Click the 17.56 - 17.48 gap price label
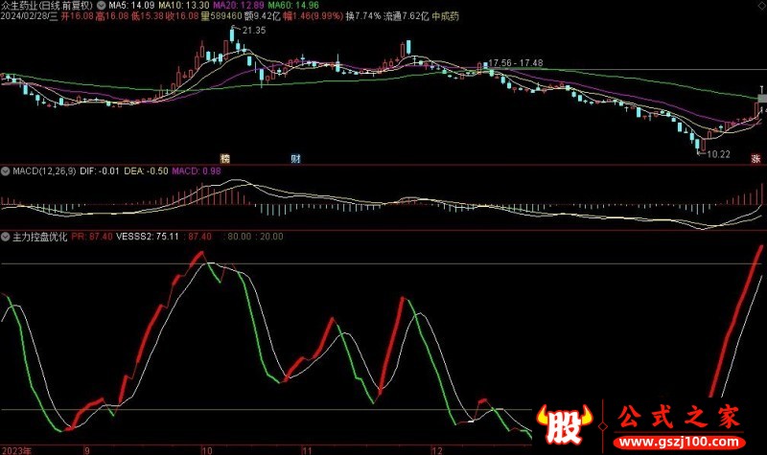Viewport: 767px width, 455px height. click(517, 63)
